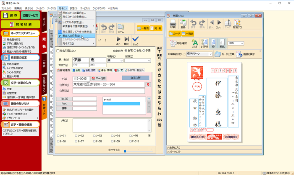Open the 100% zoom dropdown
Image resolution: width=294 pixels, height=175 pixels.
point(242,43)
